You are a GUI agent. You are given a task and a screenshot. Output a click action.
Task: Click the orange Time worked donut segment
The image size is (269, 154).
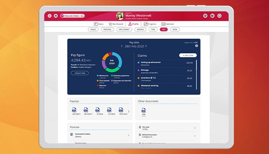(105, 57)
